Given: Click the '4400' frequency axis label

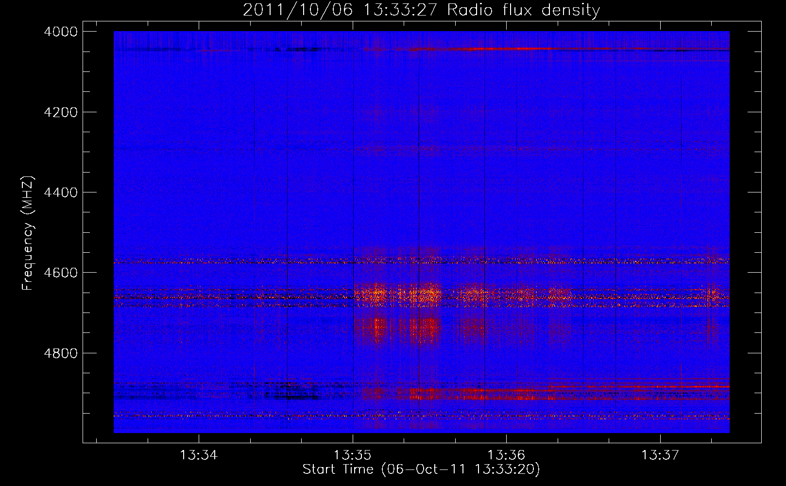Looking at the screenshot, I should (x=61, y=192).
